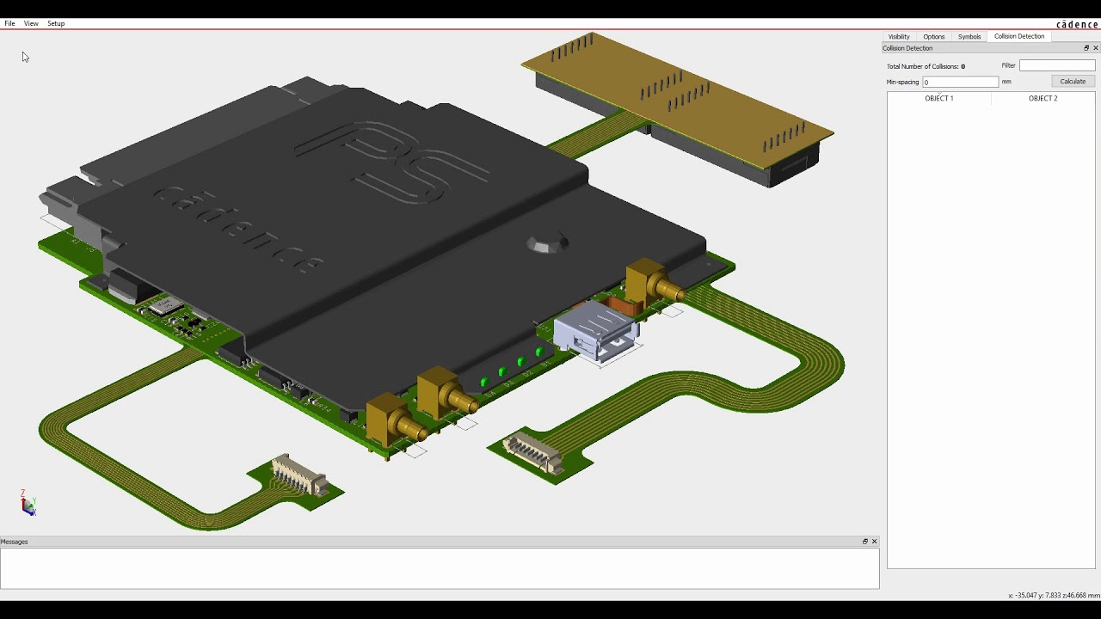The image size is (1101, 619).
Task: Undock the Collision Detection panel
Action: pos(1086,48)
